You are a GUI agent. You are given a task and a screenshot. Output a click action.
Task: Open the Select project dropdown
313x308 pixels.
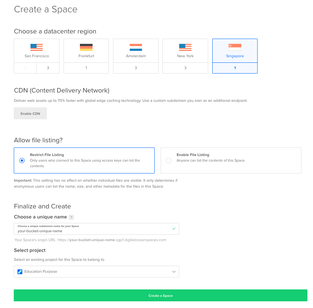[x=96, y=272]
